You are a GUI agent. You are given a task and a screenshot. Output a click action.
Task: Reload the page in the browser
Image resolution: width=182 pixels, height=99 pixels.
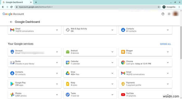point(11,7)
